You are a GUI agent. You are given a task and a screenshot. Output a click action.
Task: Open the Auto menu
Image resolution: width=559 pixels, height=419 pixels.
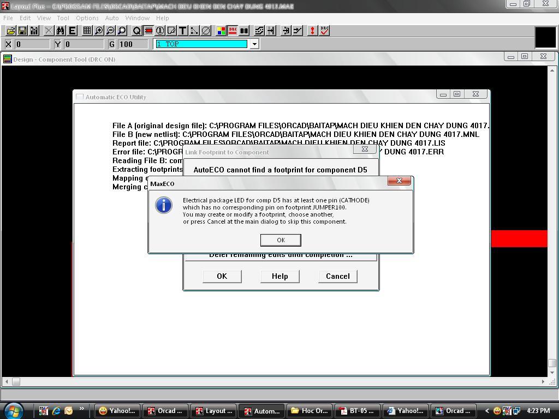click(111, 18)
